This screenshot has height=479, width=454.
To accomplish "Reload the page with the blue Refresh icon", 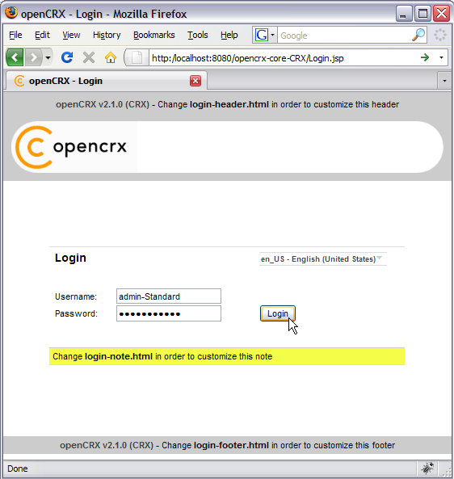I will coord(67,57).
